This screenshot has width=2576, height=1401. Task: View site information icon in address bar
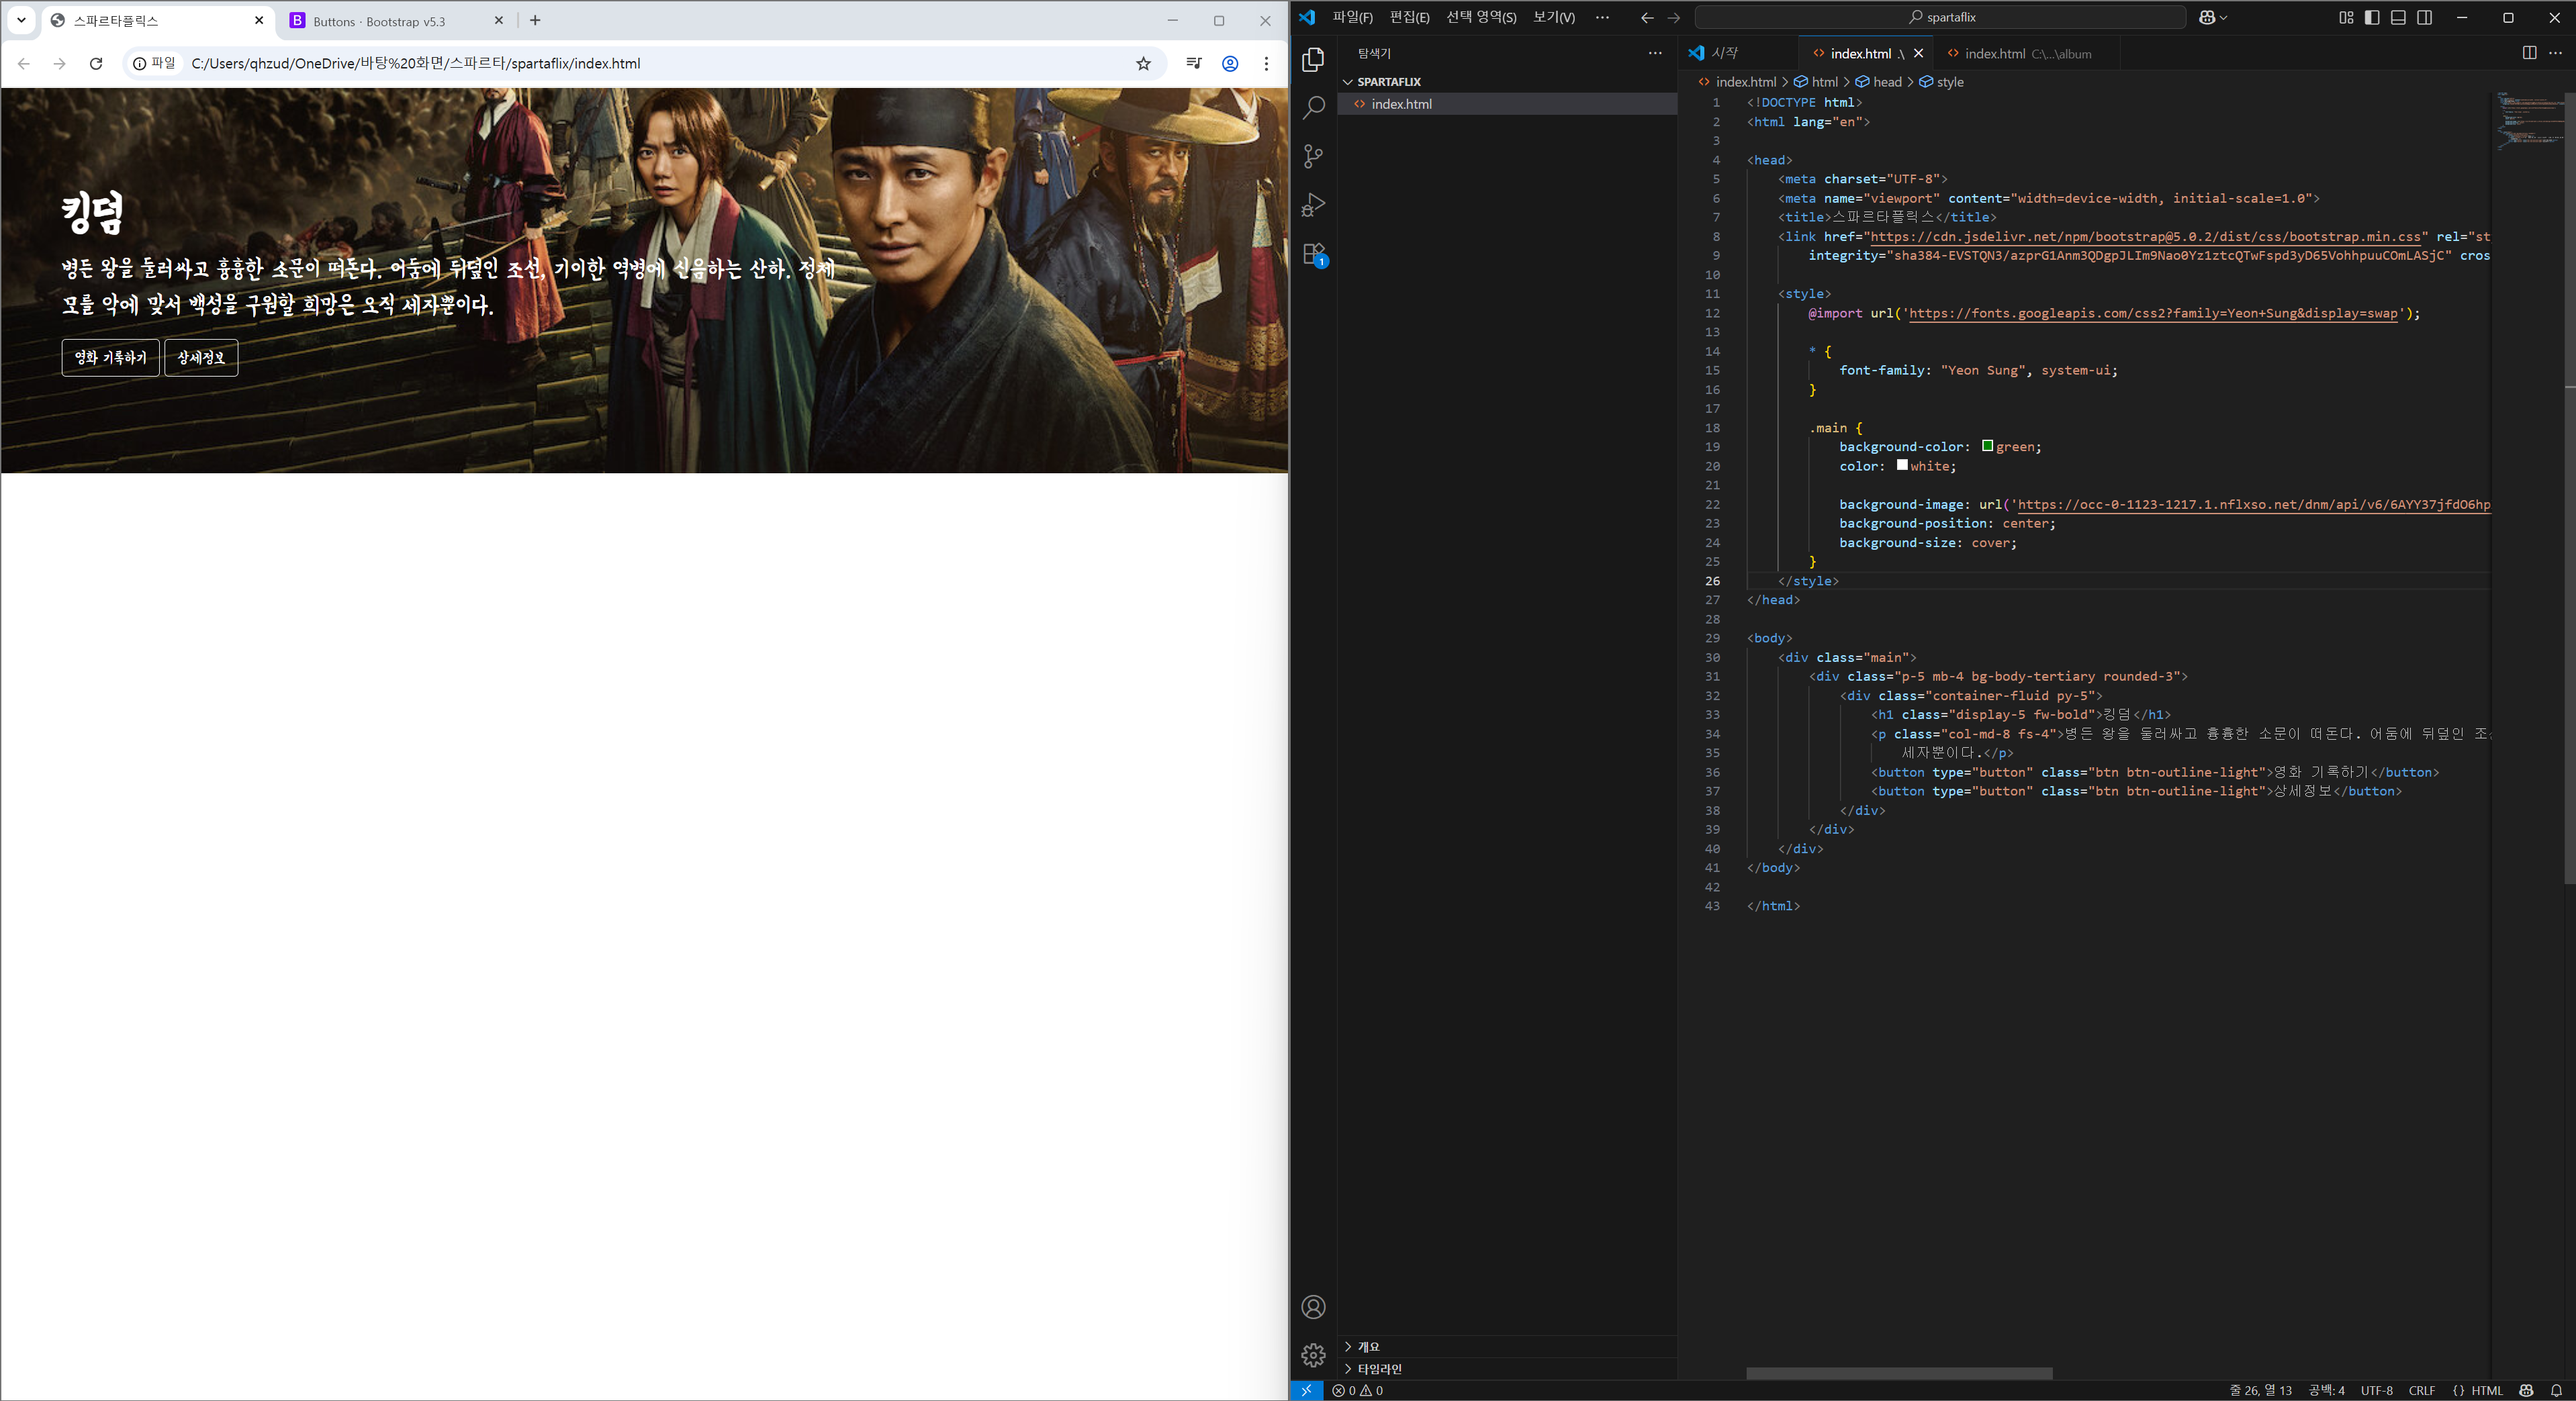coord(154,63)
